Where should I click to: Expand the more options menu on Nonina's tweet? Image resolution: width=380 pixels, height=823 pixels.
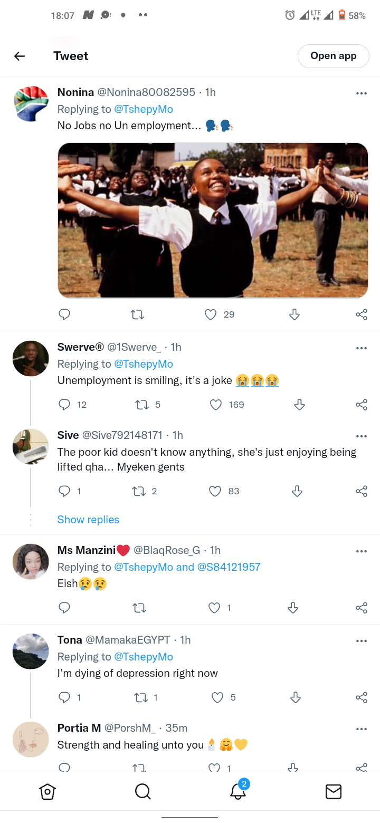pos(362,93)
